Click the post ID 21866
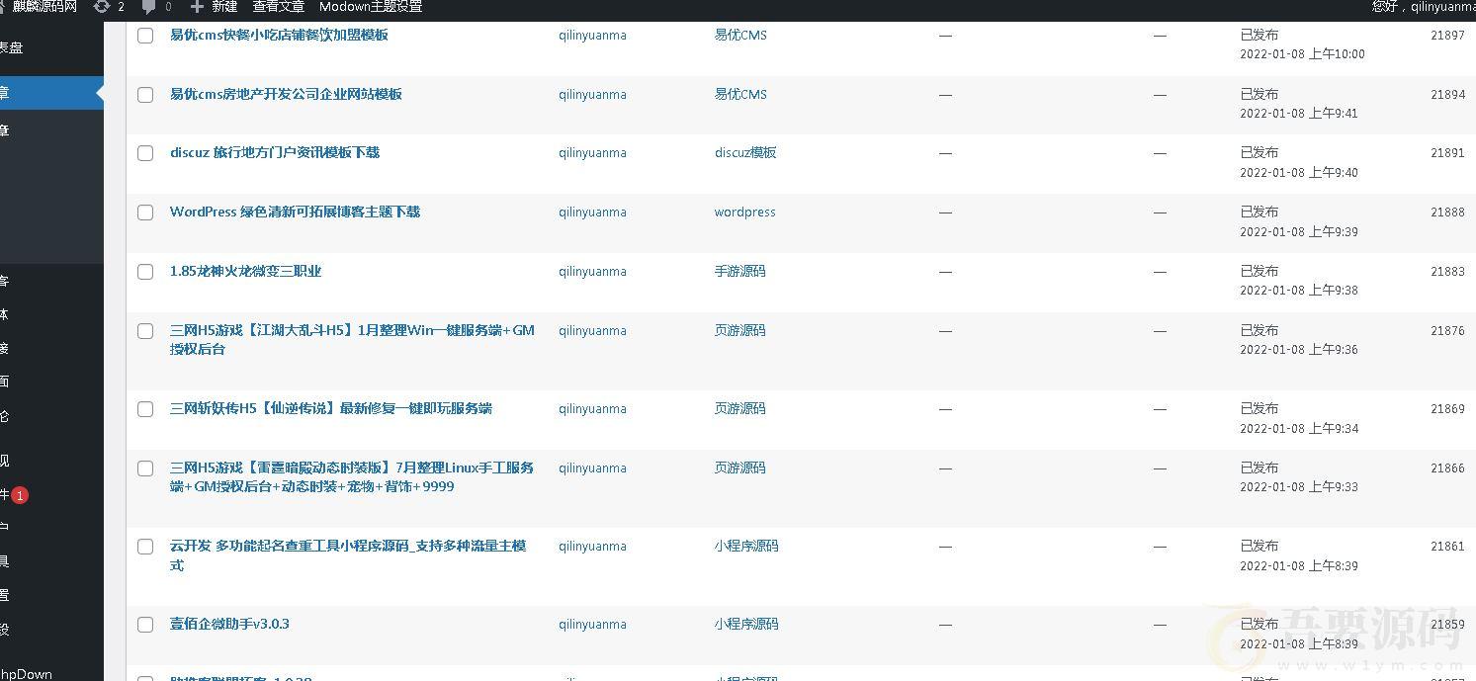 point(1447,468)
